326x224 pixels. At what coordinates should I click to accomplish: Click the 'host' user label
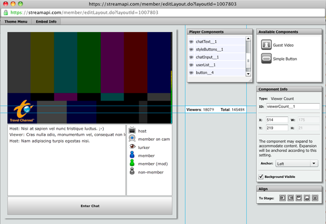[142, 131]
